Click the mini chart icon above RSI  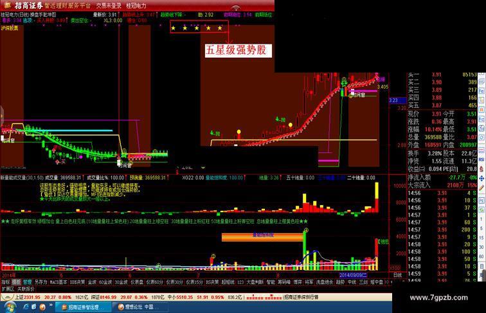pos(482,152)
